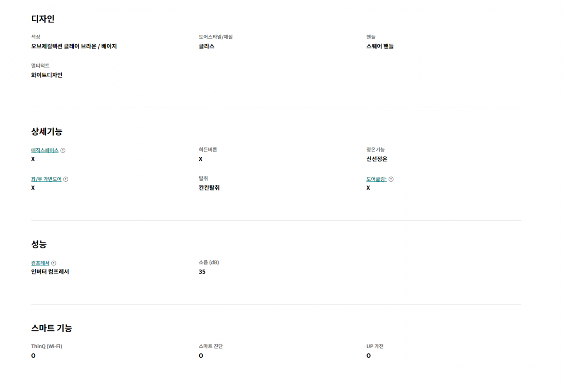The image size is (564, 384).
Task: Click the 신선정온 temperature feature value
Action: tap(377, 159)
